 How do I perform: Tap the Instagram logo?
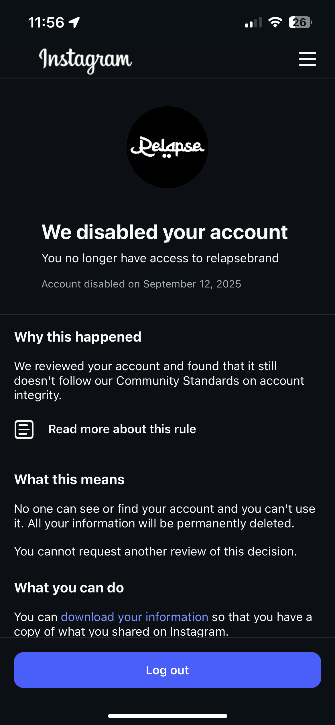pos(85,60)
